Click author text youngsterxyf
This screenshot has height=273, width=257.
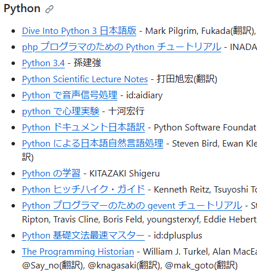tap(174, 220)
